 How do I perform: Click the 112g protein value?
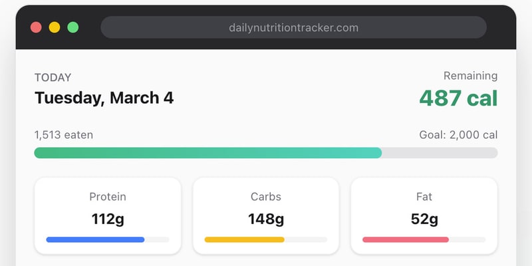(x=108, y=218)
